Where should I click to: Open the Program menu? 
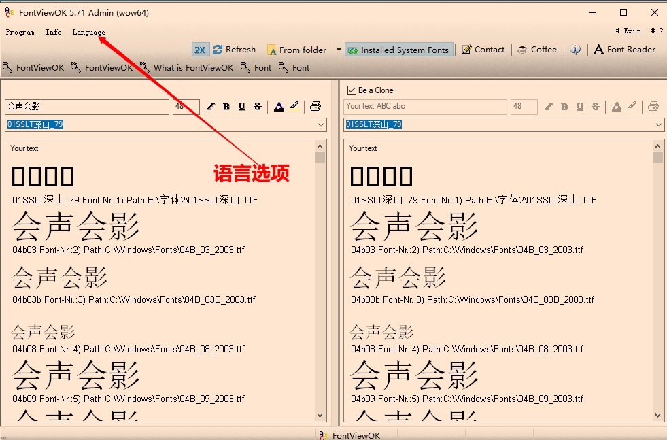pos(20,33)
